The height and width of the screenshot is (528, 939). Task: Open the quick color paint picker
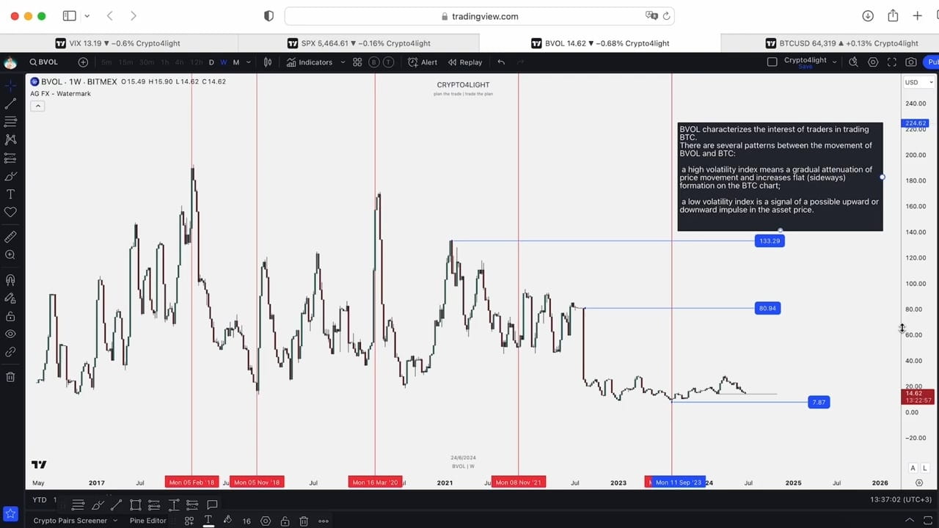pyautogui.click(x=228, y=521)
